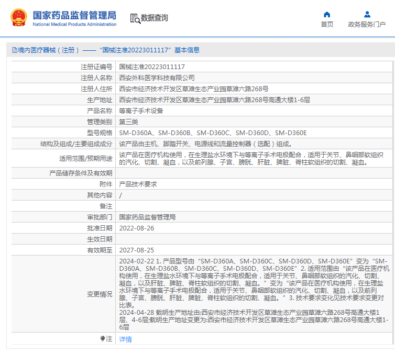
Task: Select approval date 2022-08-26
Action: pos(137,228)
